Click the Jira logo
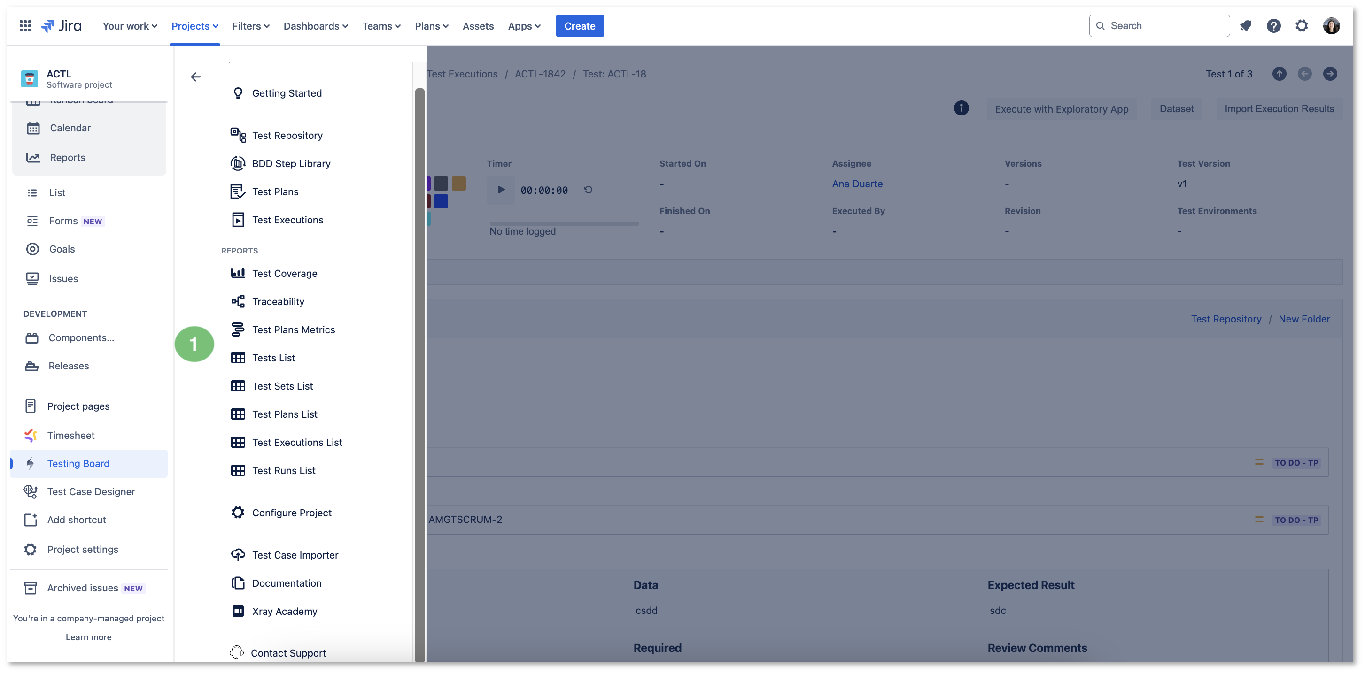The height and width of the screenshot is (674, 1365). [x=62, y=26]
